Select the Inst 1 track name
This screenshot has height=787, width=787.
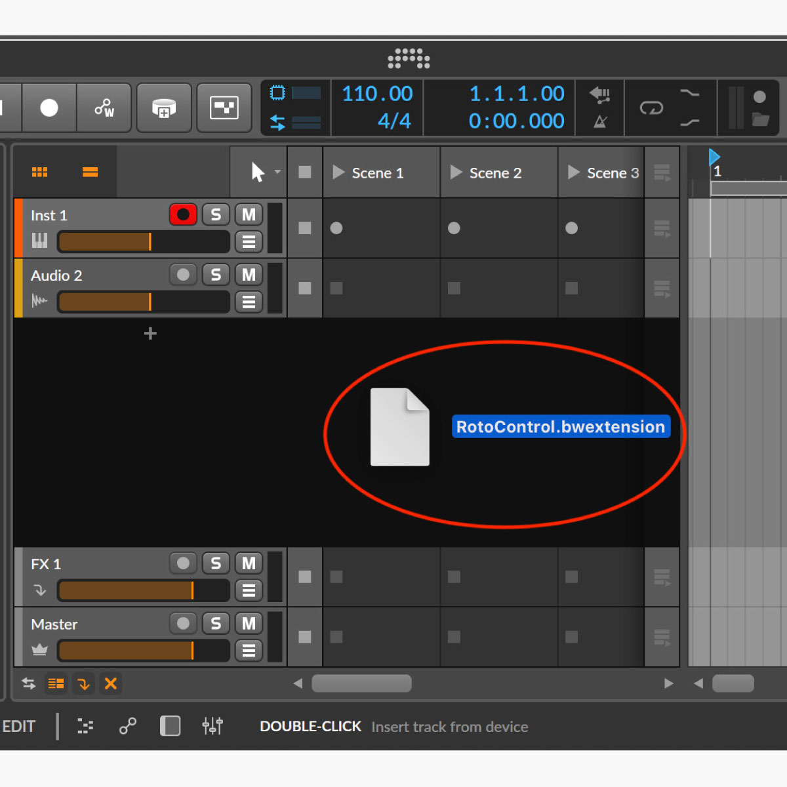49,215
